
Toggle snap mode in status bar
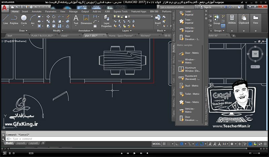tap(169, 144)
